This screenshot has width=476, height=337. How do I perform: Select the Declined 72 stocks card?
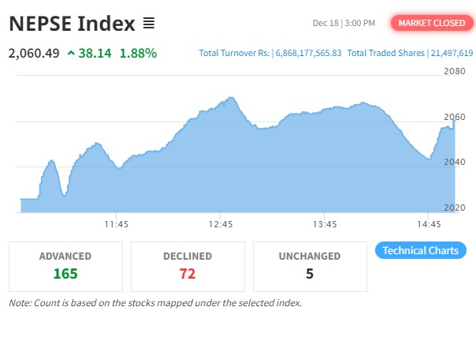[x=188, y=266]
